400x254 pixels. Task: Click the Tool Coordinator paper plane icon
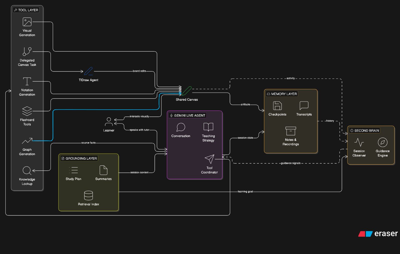tap(209, 159)
